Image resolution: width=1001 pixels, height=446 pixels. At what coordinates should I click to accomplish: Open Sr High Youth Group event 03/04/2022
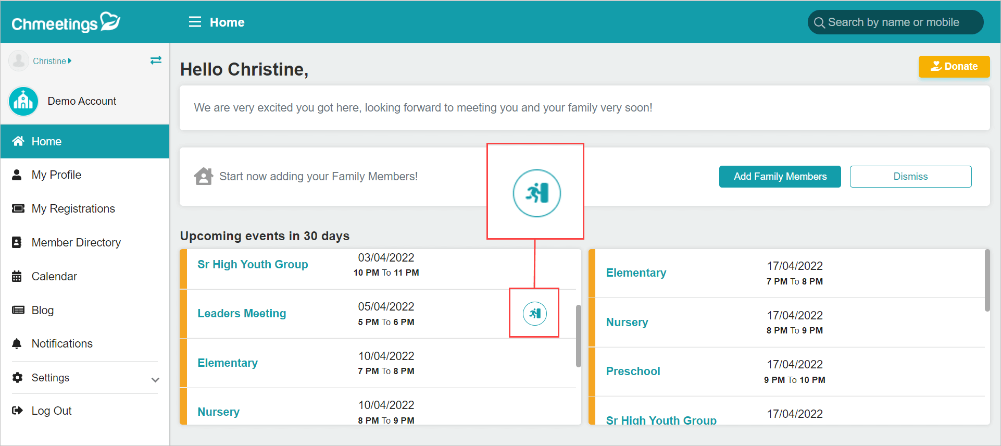pos(253,264)
